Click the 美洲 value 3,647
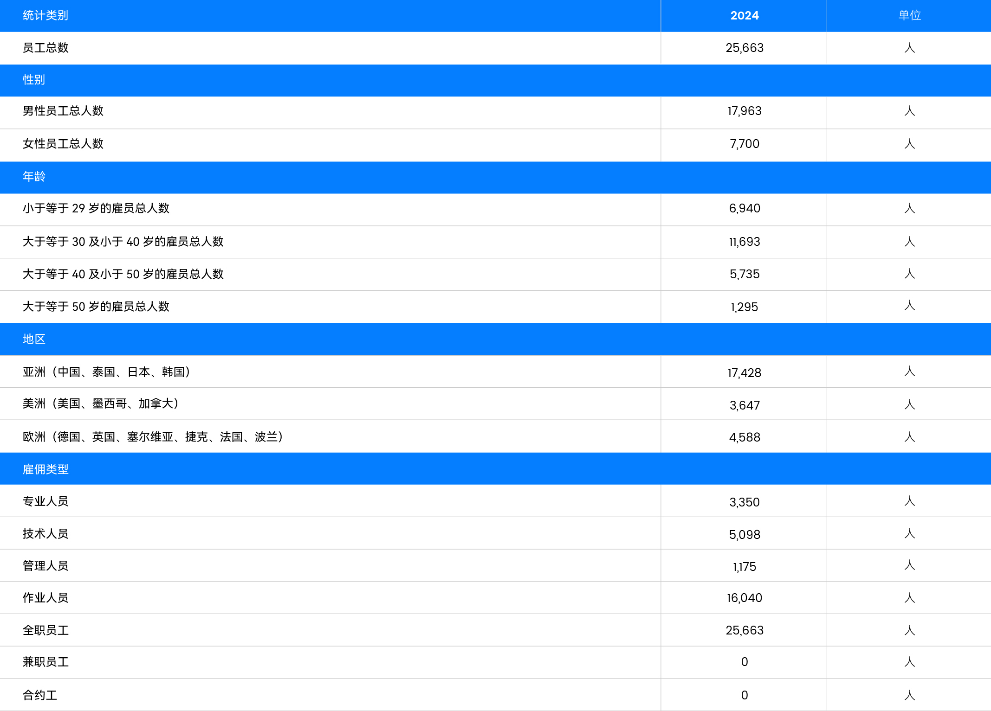The image size is (991, 711). 744,405
